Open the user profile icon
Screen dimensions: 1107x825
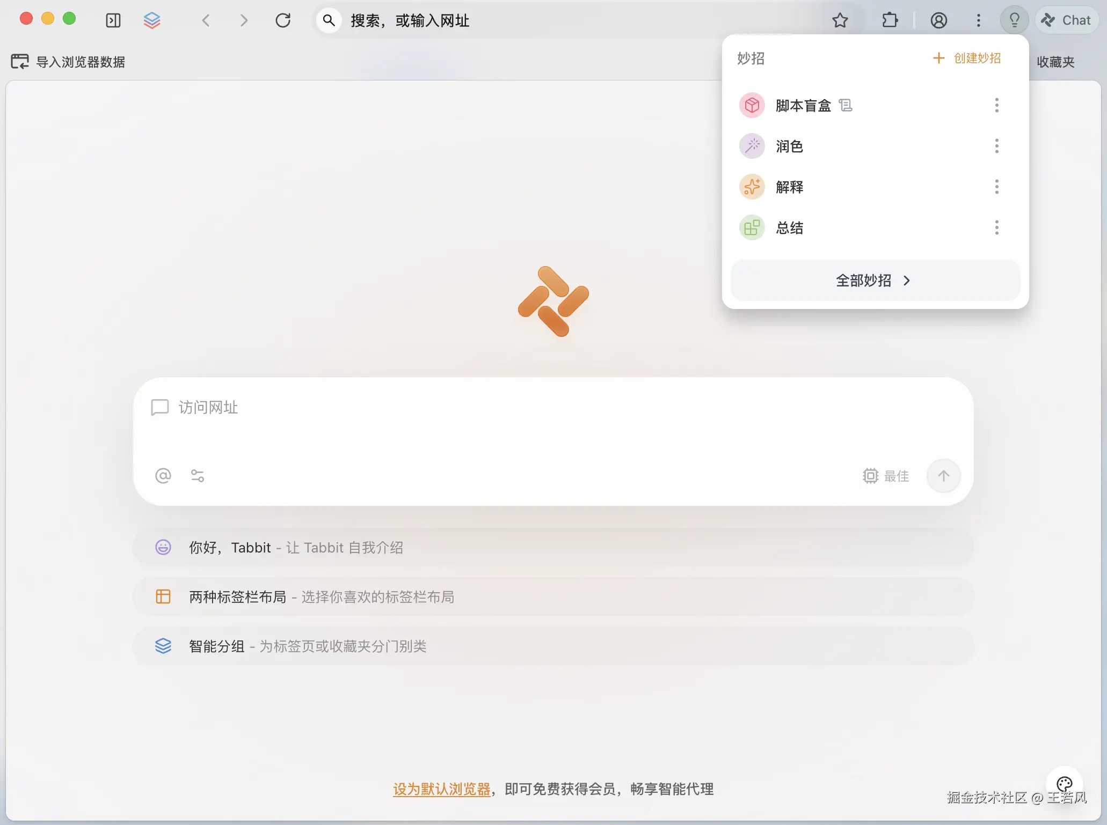938,20
